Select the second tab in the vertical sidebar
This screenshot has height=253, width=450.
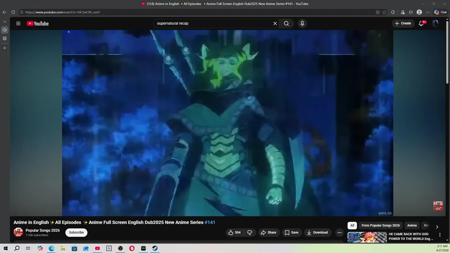pos(5,38)
